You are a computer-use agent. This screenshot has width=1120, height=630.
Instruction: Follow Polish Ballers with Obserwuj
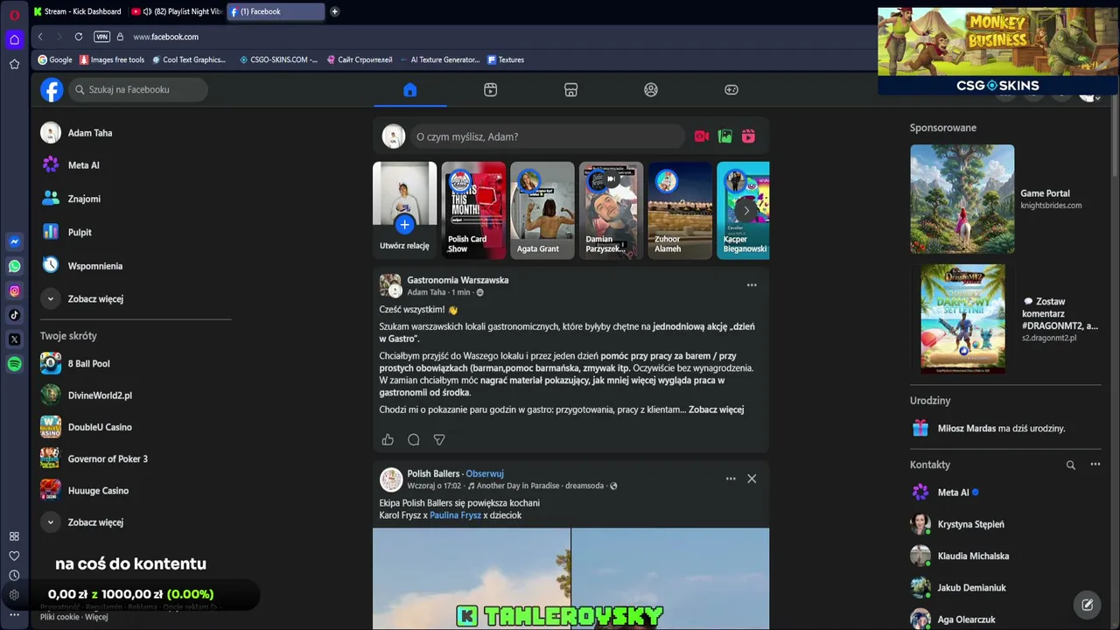click(x=485, y=473)
